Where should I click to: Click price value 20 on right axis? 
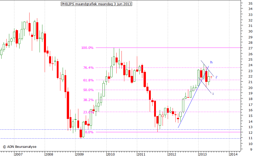[250, 88]
